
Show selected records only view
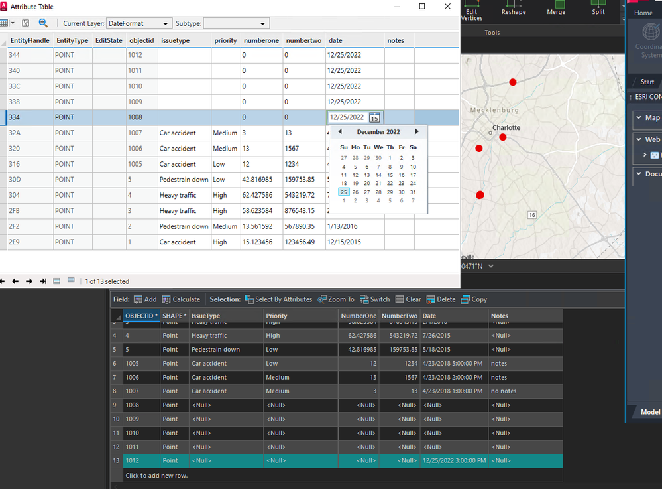(71, 281)
